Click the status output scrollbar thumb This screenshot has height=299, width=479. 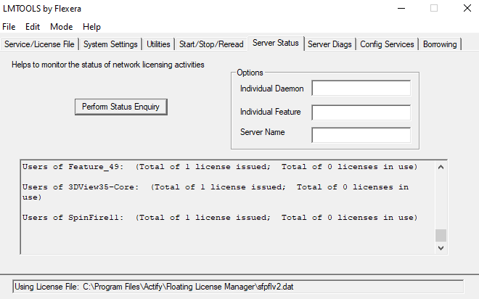point(441,235)
